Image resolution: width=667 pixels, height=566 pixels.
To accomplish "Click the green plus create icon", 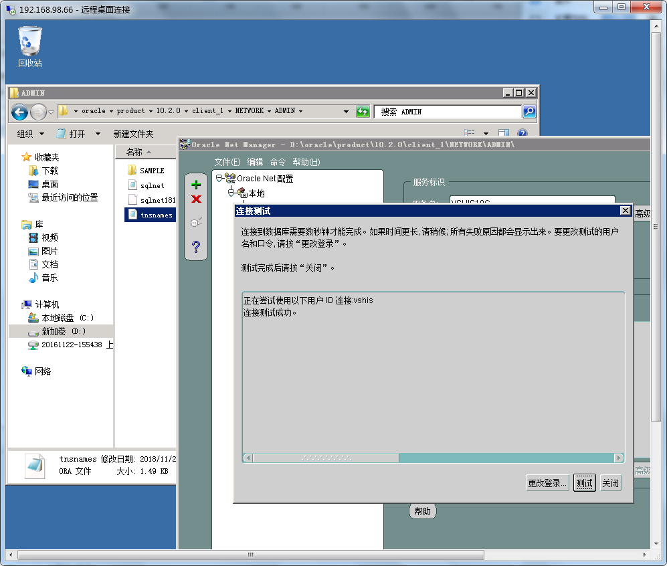I will (x=196, y=185).
